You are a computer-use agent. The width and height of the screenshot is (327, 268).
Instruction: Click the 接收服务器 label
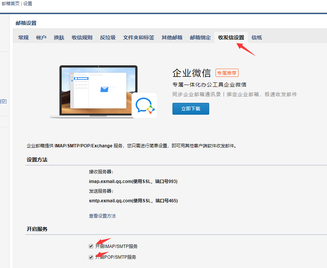(x=101, y=172)
